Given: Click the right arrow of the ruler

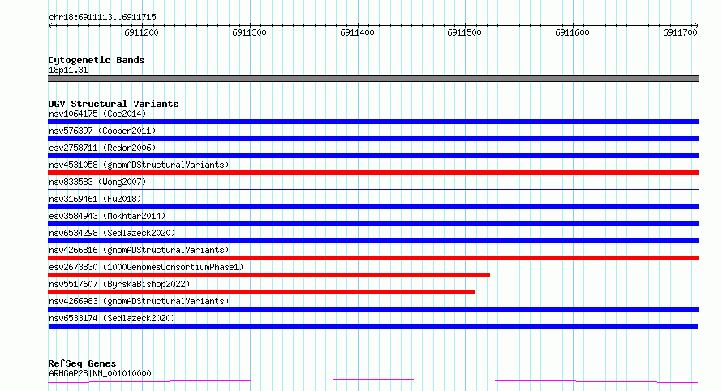Looking at the screenshot, I should pyautogui.click(x=696, y=26).
